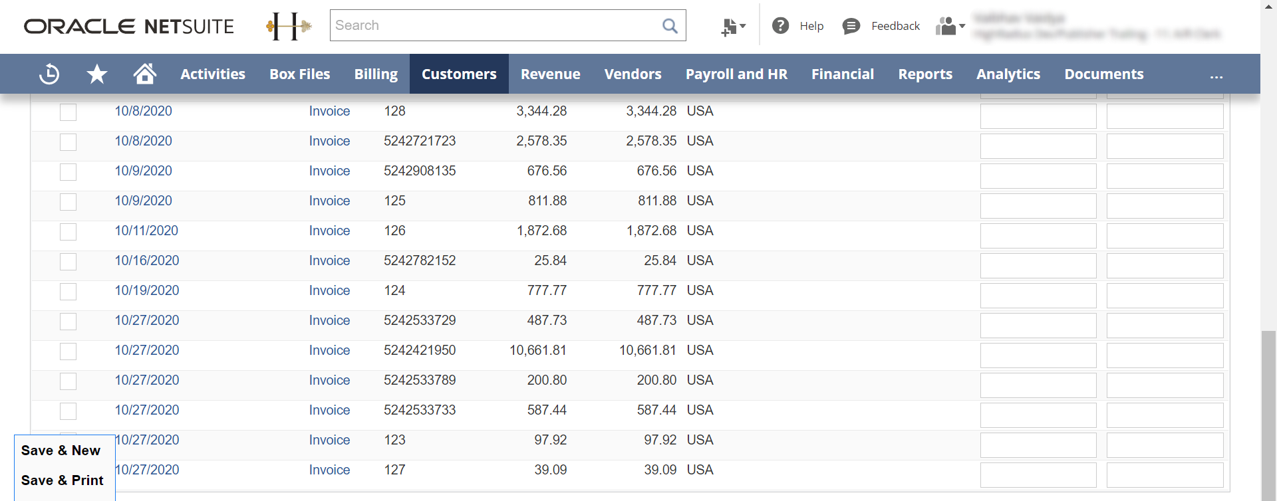Tick the checkbox for invoice 126
The height and width of the screenshot is (501, 1277).
point(68,231)
